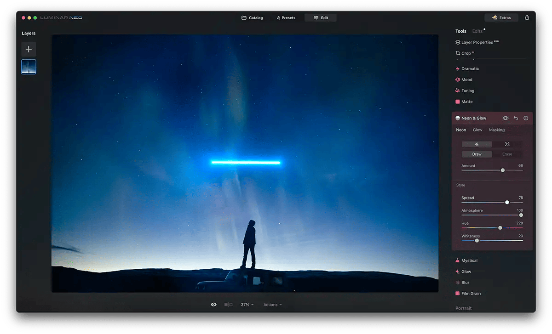Image resolution: width=552 pixels, height=334 pixels.
Task: Toggle Neon & Glow effect visibility
Action: (x=506, y=118)
